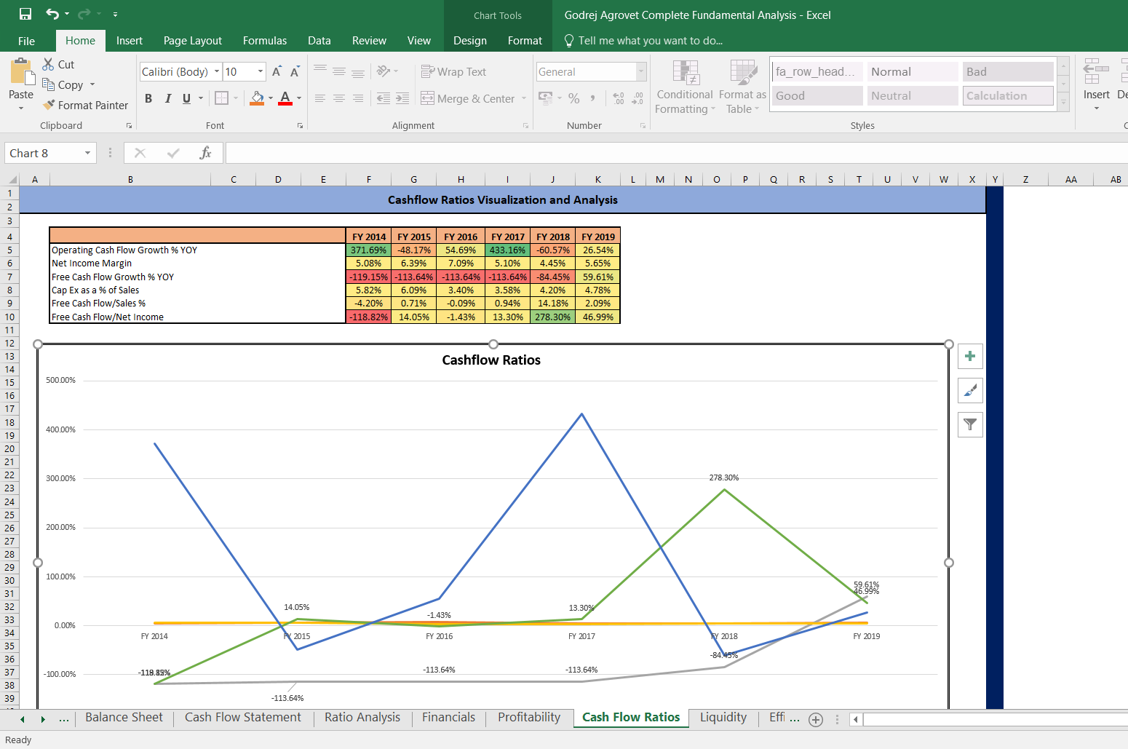The image size is (1128, 749).
Task: Click the Insert cells icon
Action: (1096, 73)
